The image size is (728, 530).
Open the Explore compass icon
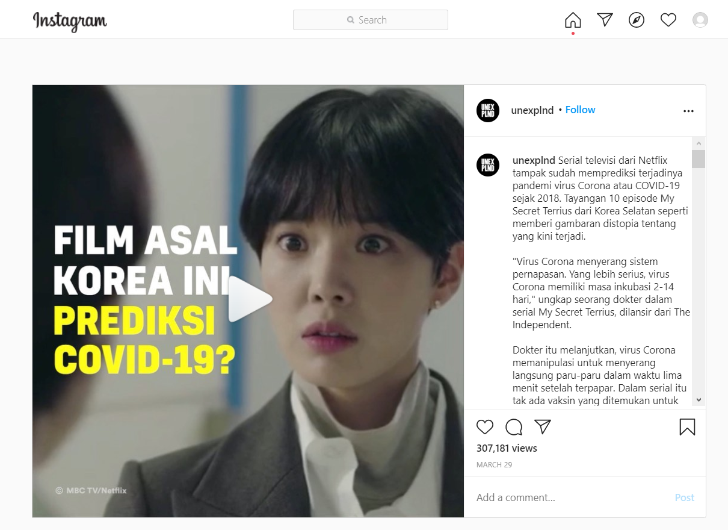(637, 20)
